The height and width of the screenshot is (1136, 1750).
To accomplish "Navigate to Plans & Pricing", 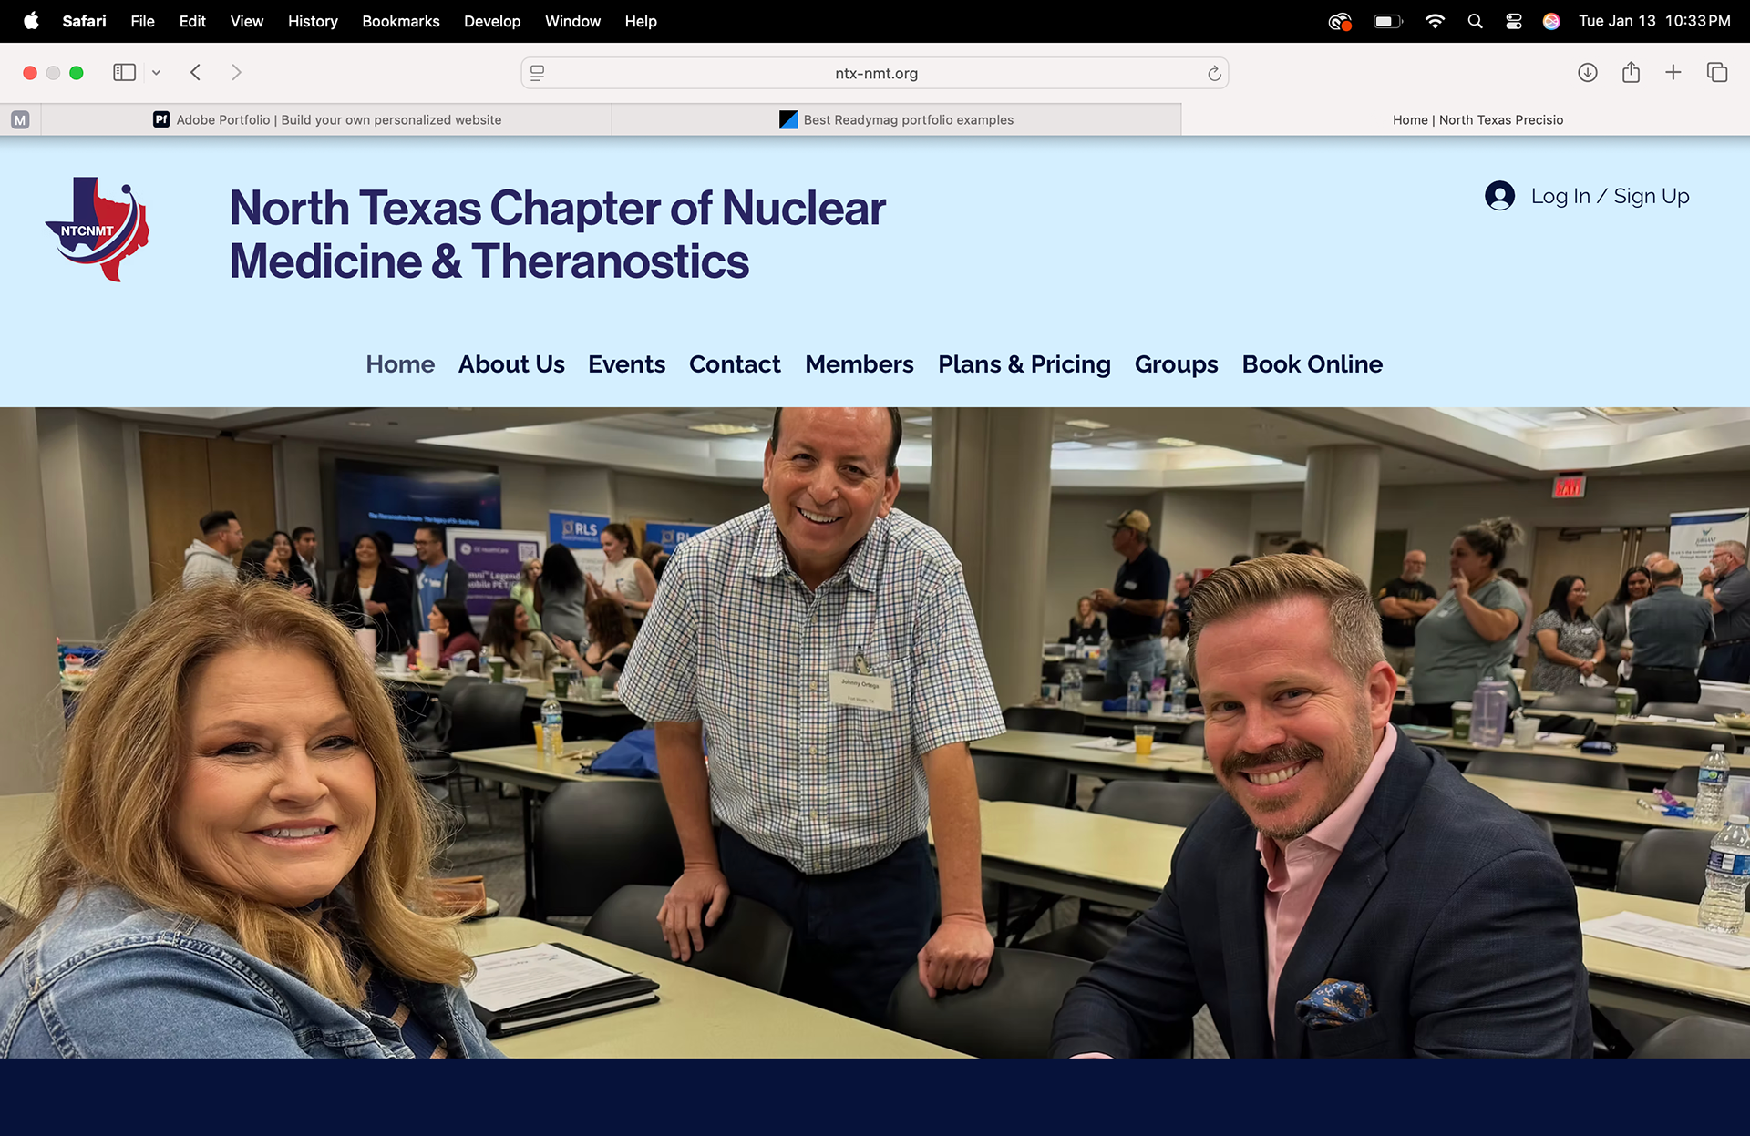I will click(x=1024, y=364).
